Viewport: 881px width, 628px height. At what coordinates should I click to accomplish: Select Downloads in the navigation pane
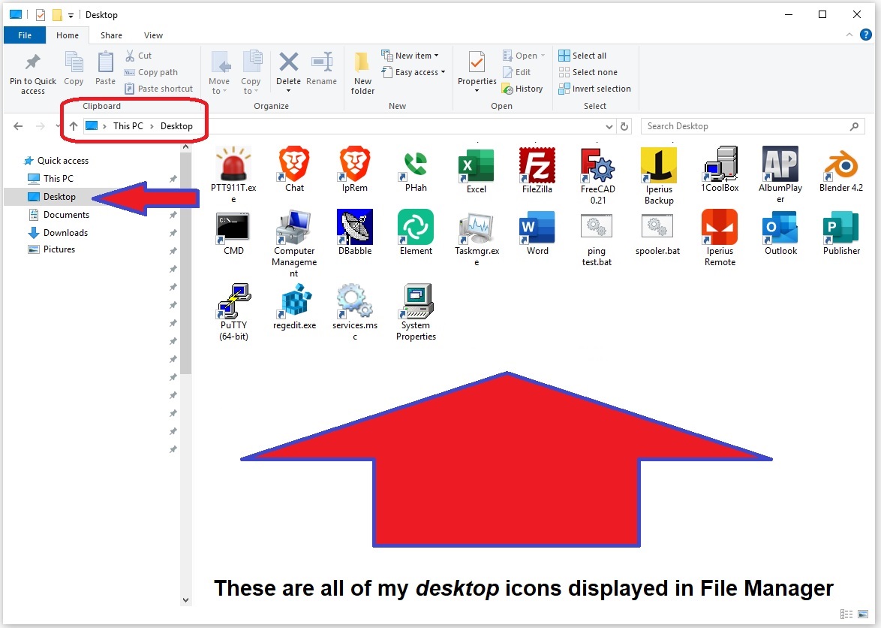coord(65,233)
